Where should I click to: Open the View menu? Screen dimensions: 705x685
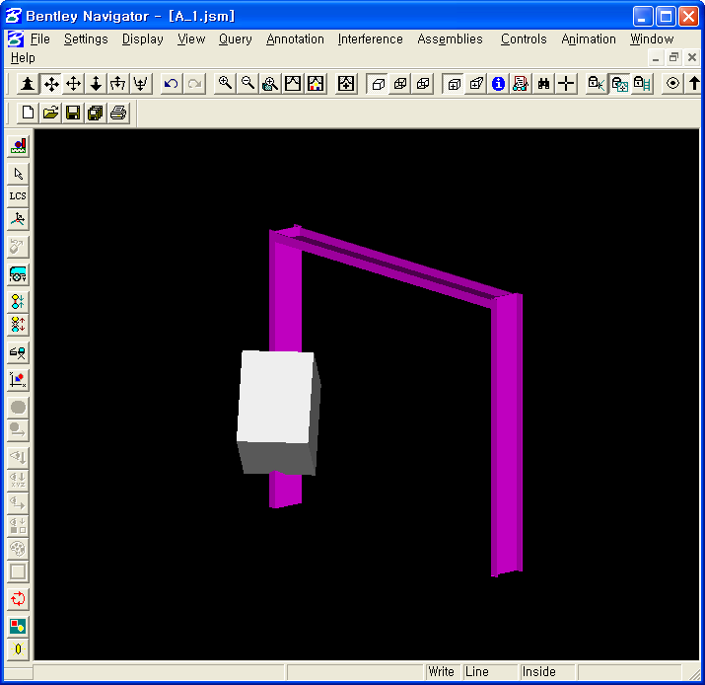coord(191,39)
